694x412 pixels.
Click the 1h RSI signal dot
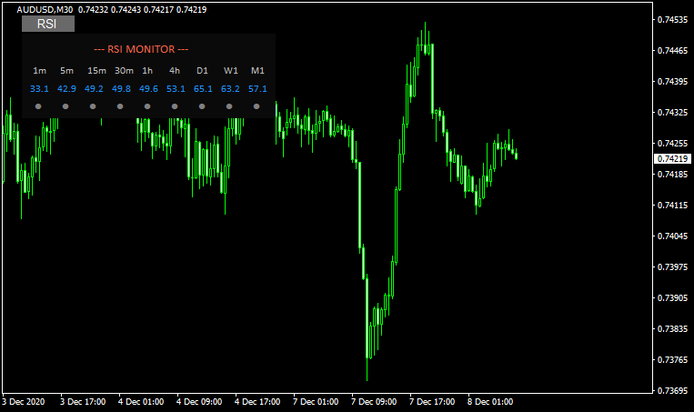click(x=147, y=106)
